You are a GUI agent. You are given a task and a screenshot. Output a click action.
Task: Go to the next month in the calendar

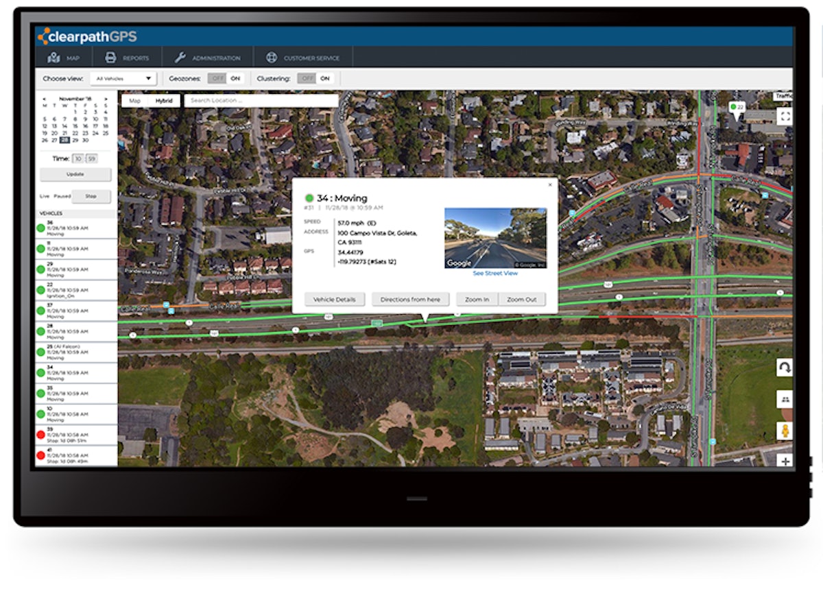point(106,98)
